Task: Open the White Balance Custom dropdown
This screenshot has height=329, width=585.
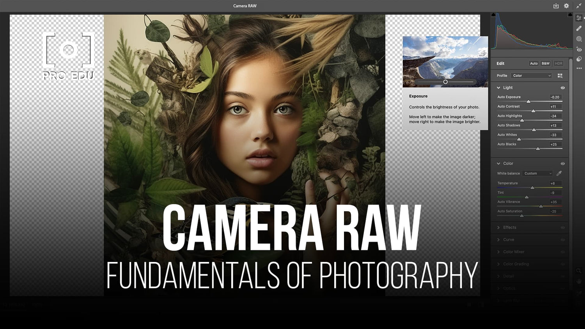Action: [537, 173]
